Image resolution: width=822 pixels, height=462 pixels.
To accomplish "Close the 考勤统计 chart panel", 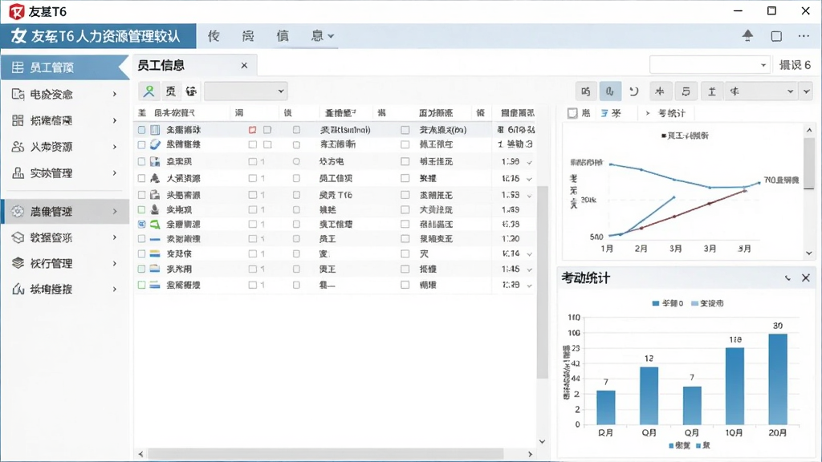I will pos(806,278).
